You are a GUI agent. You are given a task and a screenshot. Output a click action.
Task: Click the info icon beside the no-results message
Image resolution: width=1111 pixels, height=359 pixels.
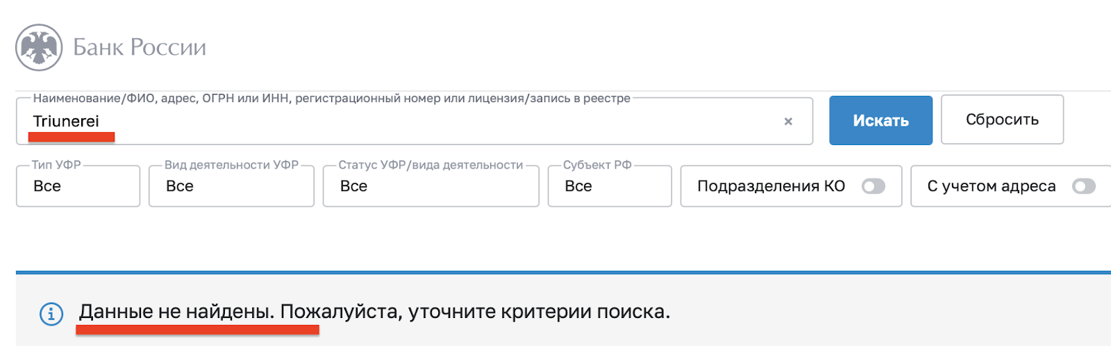click(51, 314)
